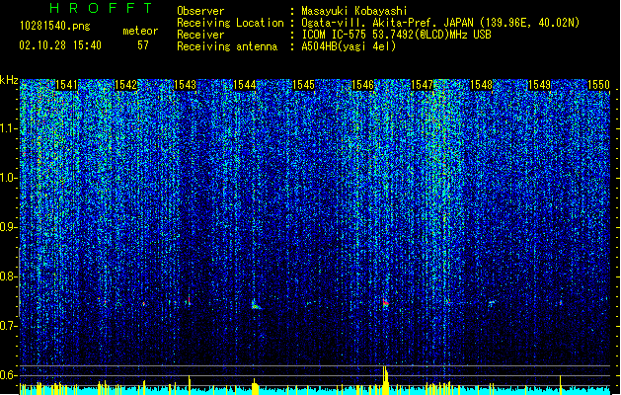Click the 1550 time marker

point(598,85)
